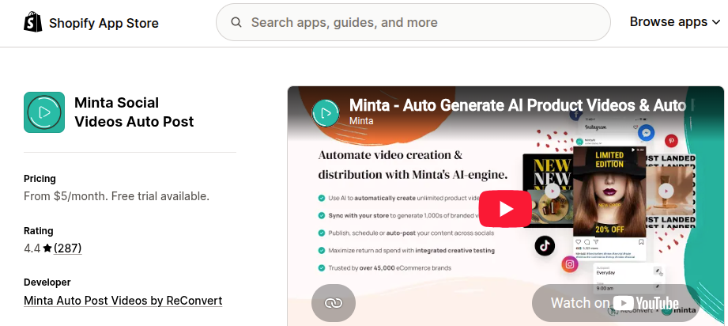Click the Shopify bag logo icon

coord(33,22)
